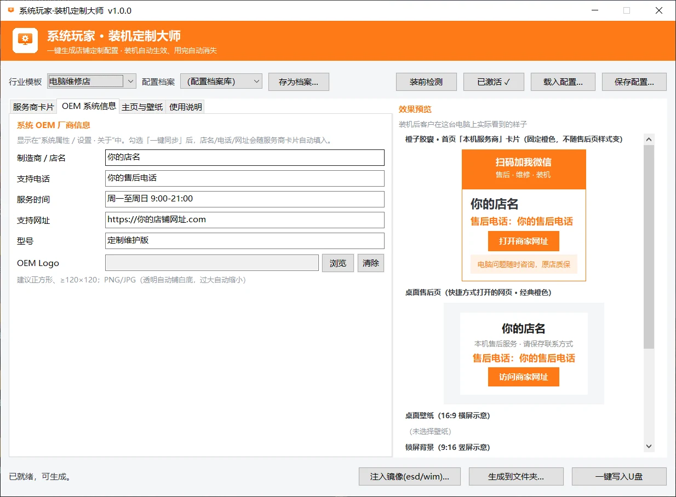676x497 pixels.
Task: Clear the OEM logo with 清除
Action: tap(371, 263)
